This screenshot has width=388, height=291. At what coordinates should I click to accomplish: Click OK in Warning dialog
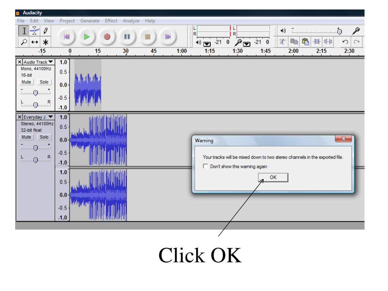click(273, 177)
